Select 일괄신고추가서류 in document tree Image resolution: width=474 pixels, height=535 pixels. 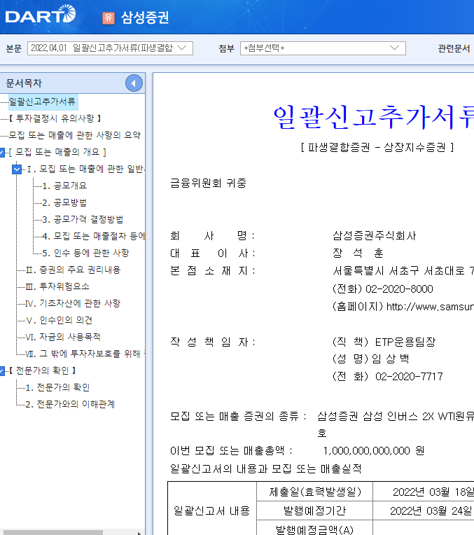tap(42, 102)
